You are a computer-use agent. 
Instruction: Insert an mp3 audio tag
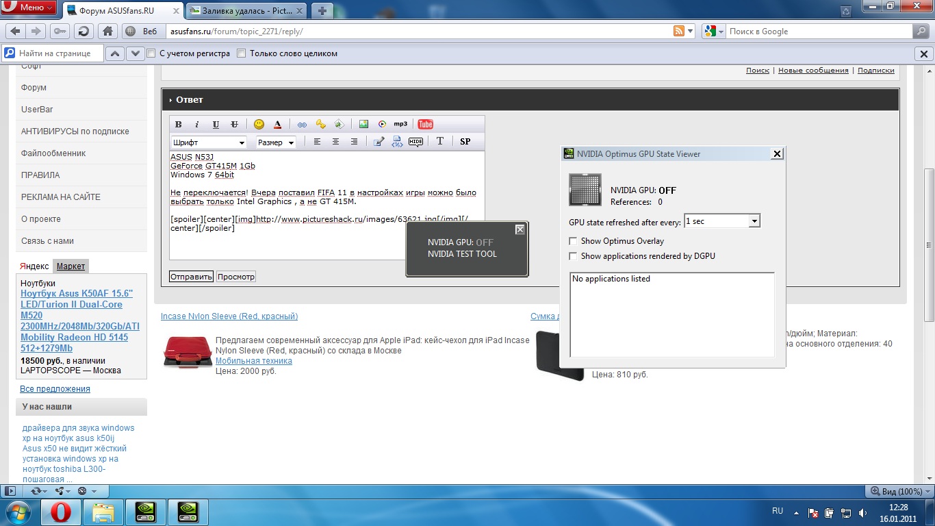400,124
